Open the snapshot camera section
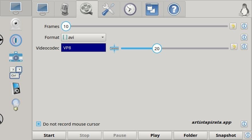The width and height of the screenshot is (252, 140). 16,57
